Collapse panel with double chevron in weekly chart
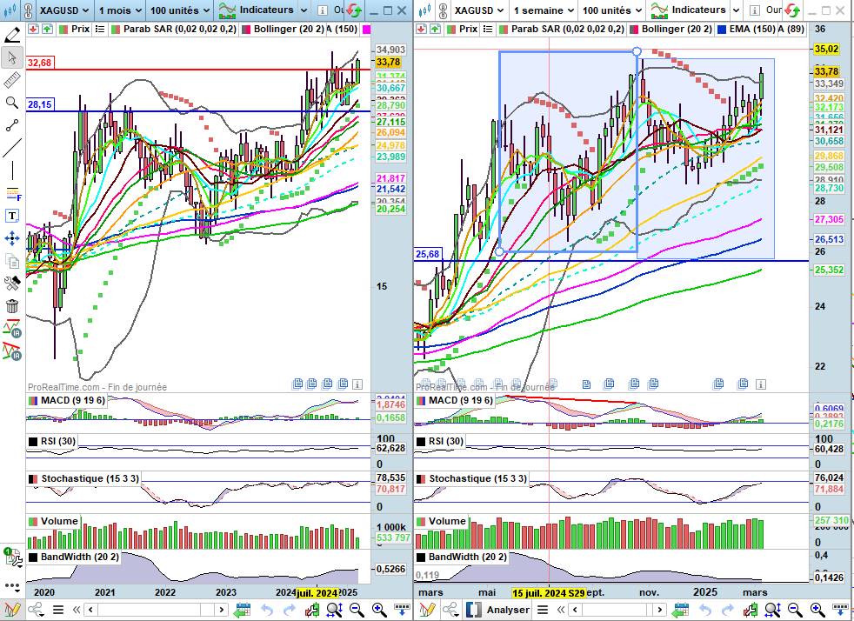Viewport: 854px width, 621px height. (560, 610)
